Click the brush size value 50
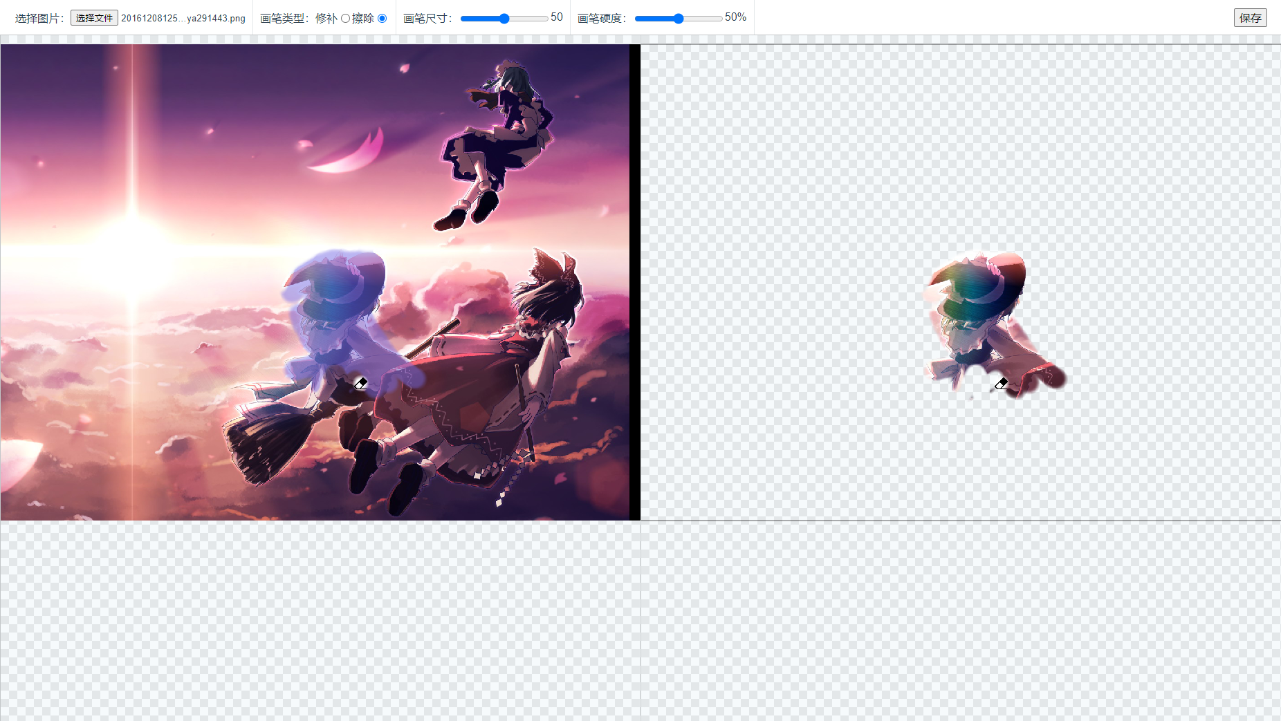Viewport: 1281px width, 721px height. [557, 17]
